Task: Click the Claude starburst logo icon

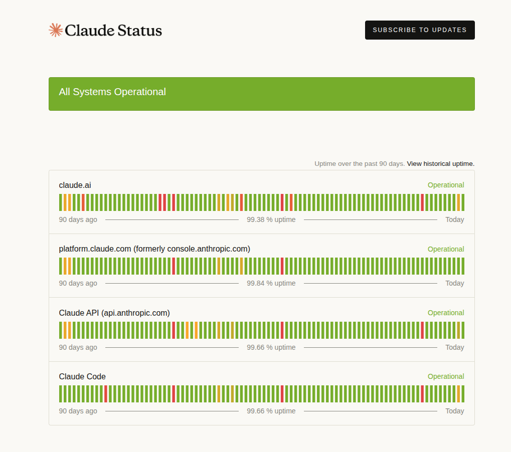Action: 56,30
